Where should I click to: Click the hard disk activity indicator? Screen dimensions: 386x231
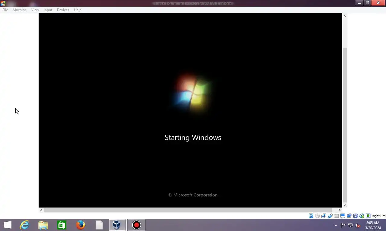point(311,216)
